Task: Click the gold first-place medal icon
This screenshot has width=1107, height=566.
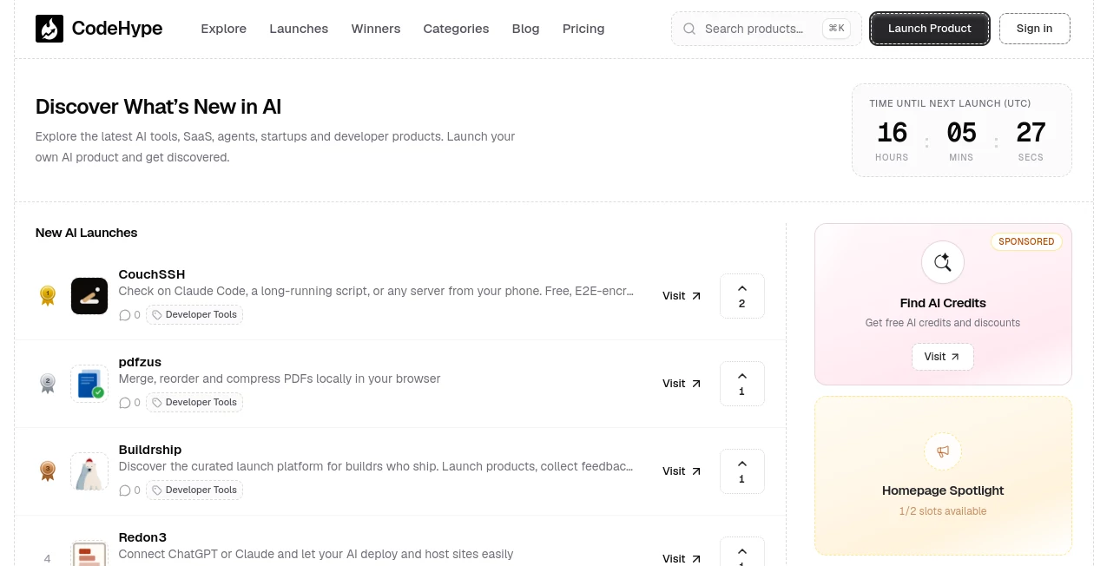Action: [x=48, y=296]
